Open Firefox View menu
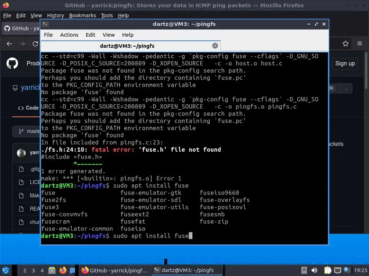Image resolution: width=369 pixels, height=276 pixels. (x=36, y=15)
